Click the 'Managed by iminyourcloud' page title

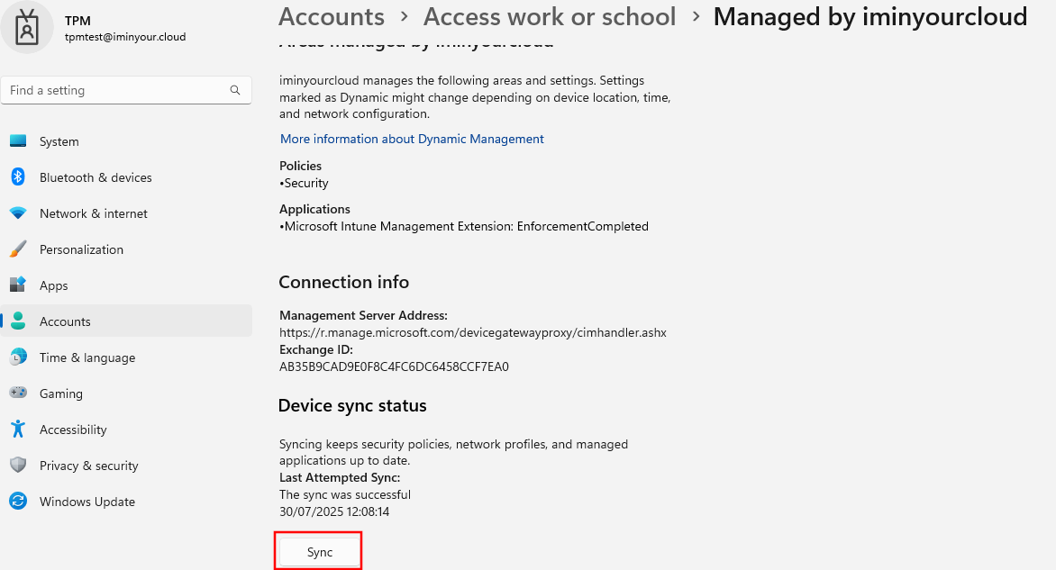[869, 17]
